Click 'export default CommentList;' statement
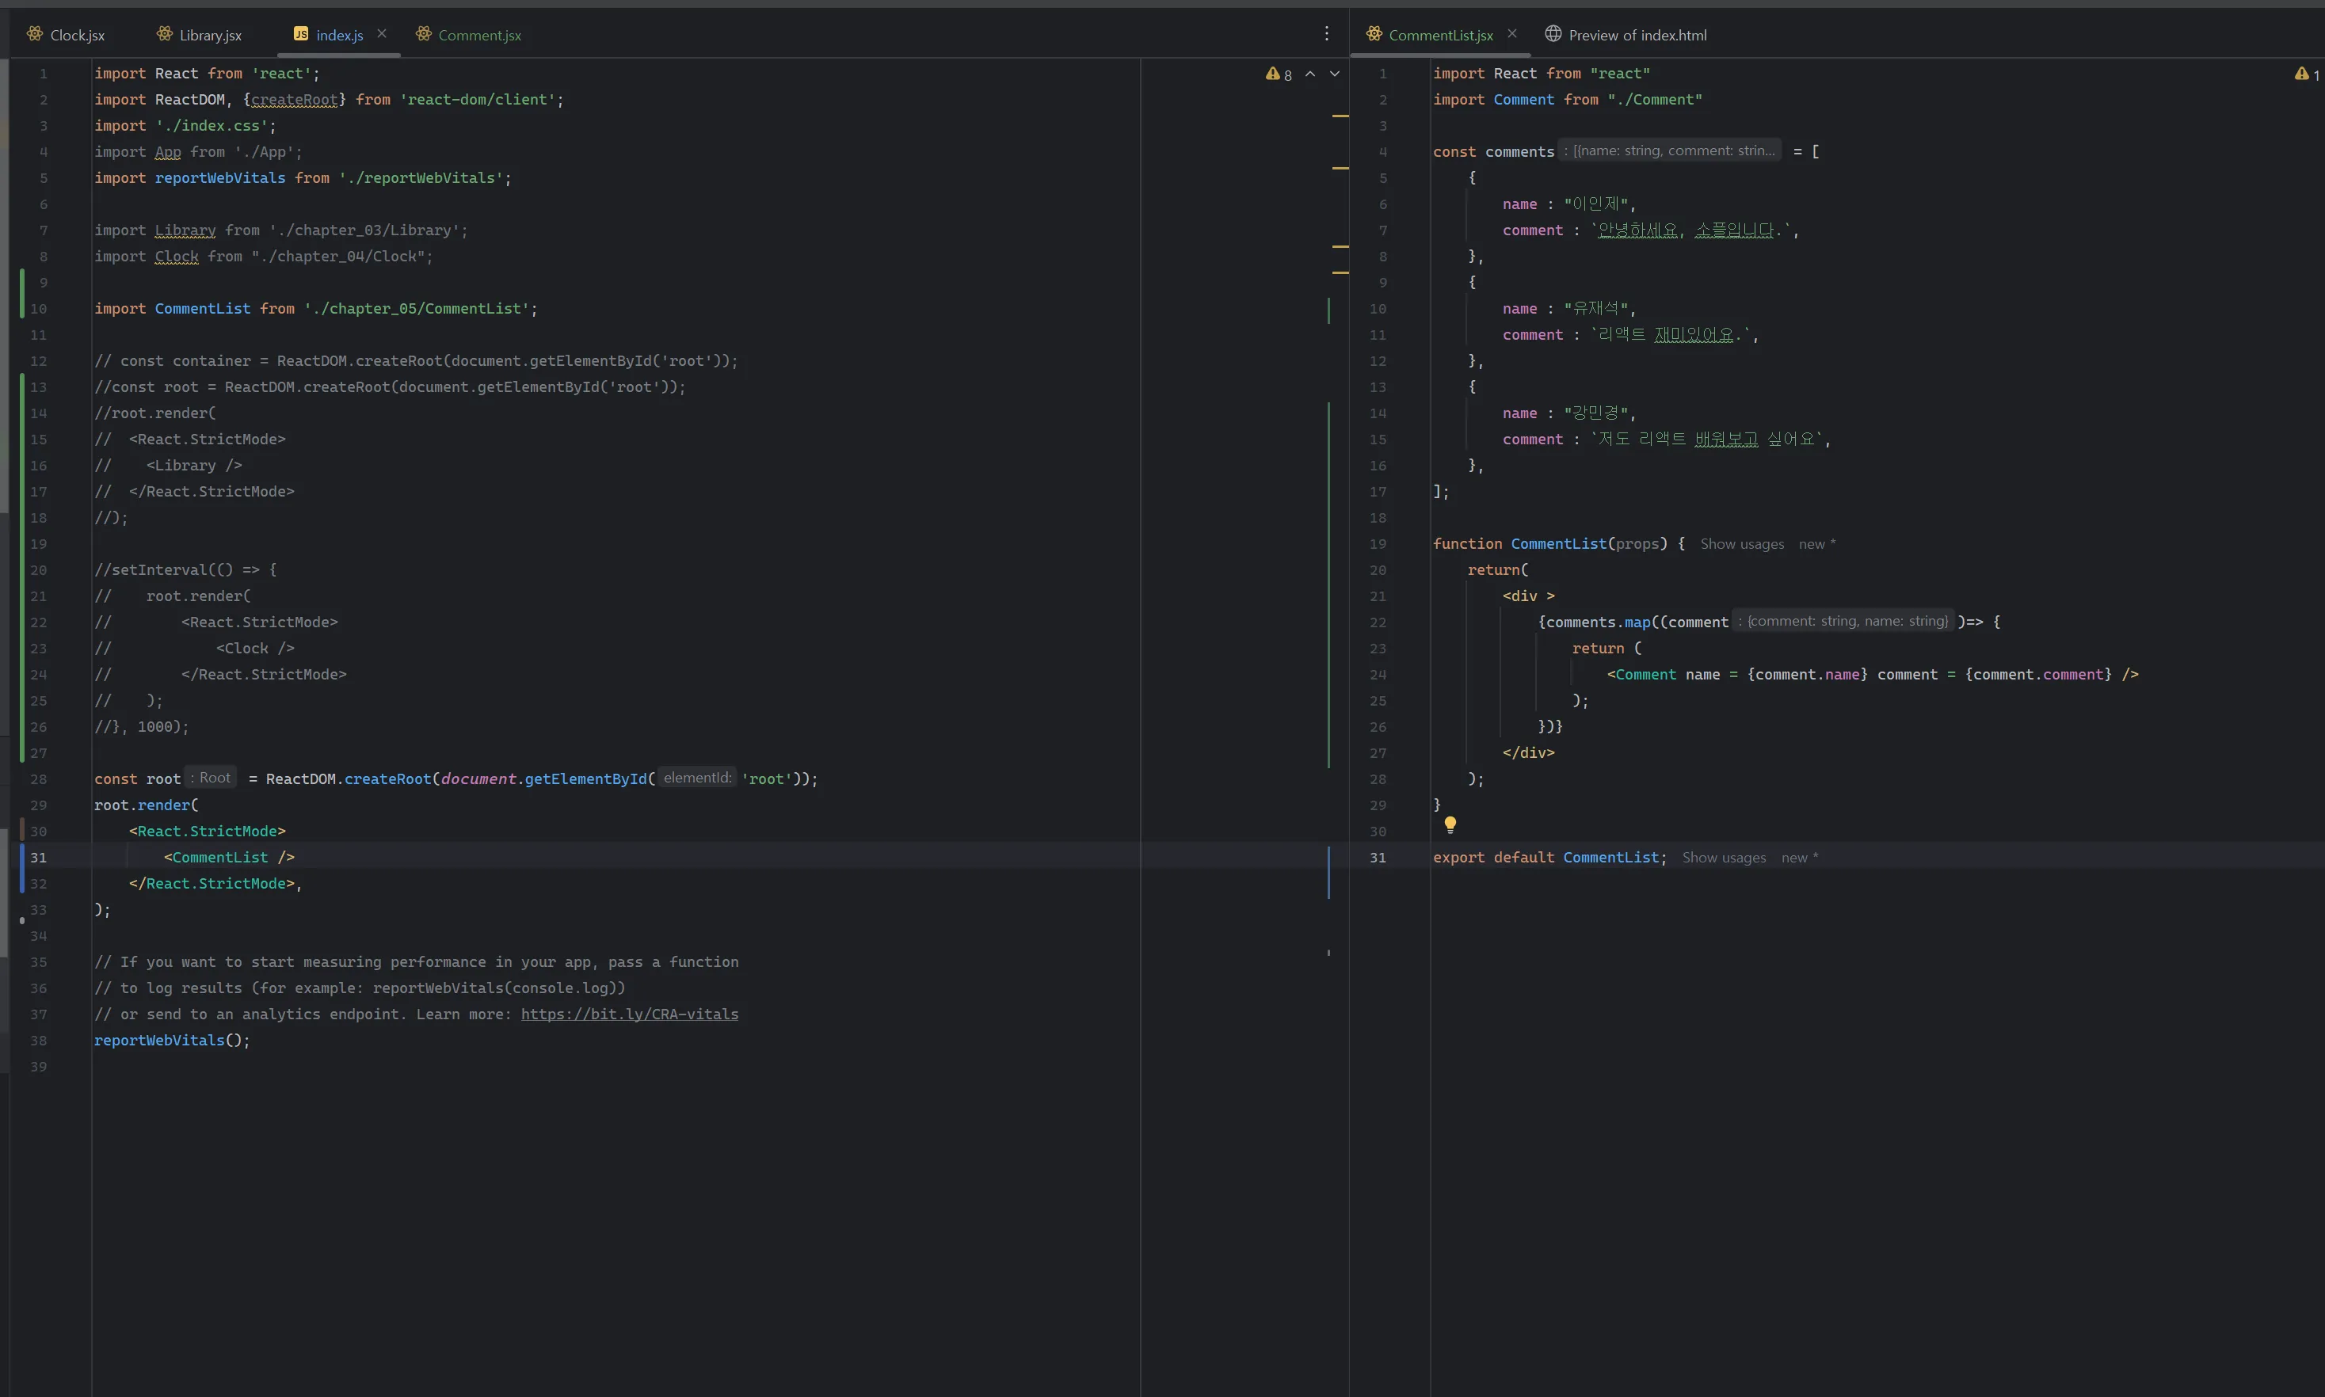This screenshot has width=2325, height=1397. [1550, 858]
